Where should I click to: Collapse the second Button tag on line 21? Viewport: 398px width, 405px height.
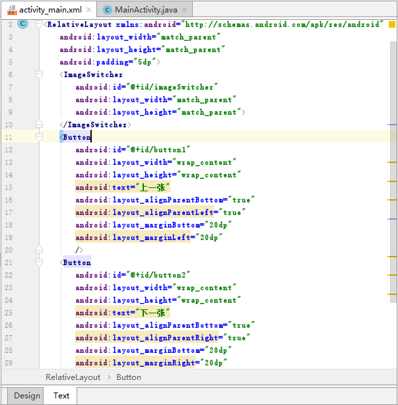[39, 263]
